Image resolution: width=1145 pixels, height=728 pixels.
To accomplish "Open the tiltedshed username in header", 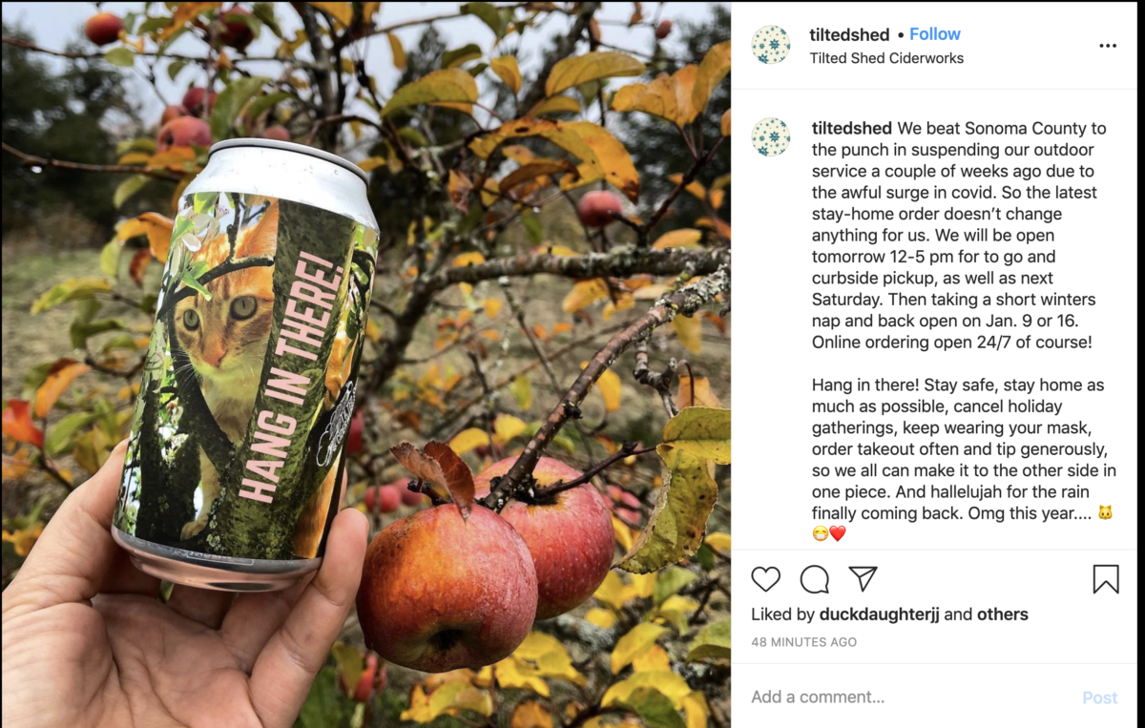I will coord(850,34).
